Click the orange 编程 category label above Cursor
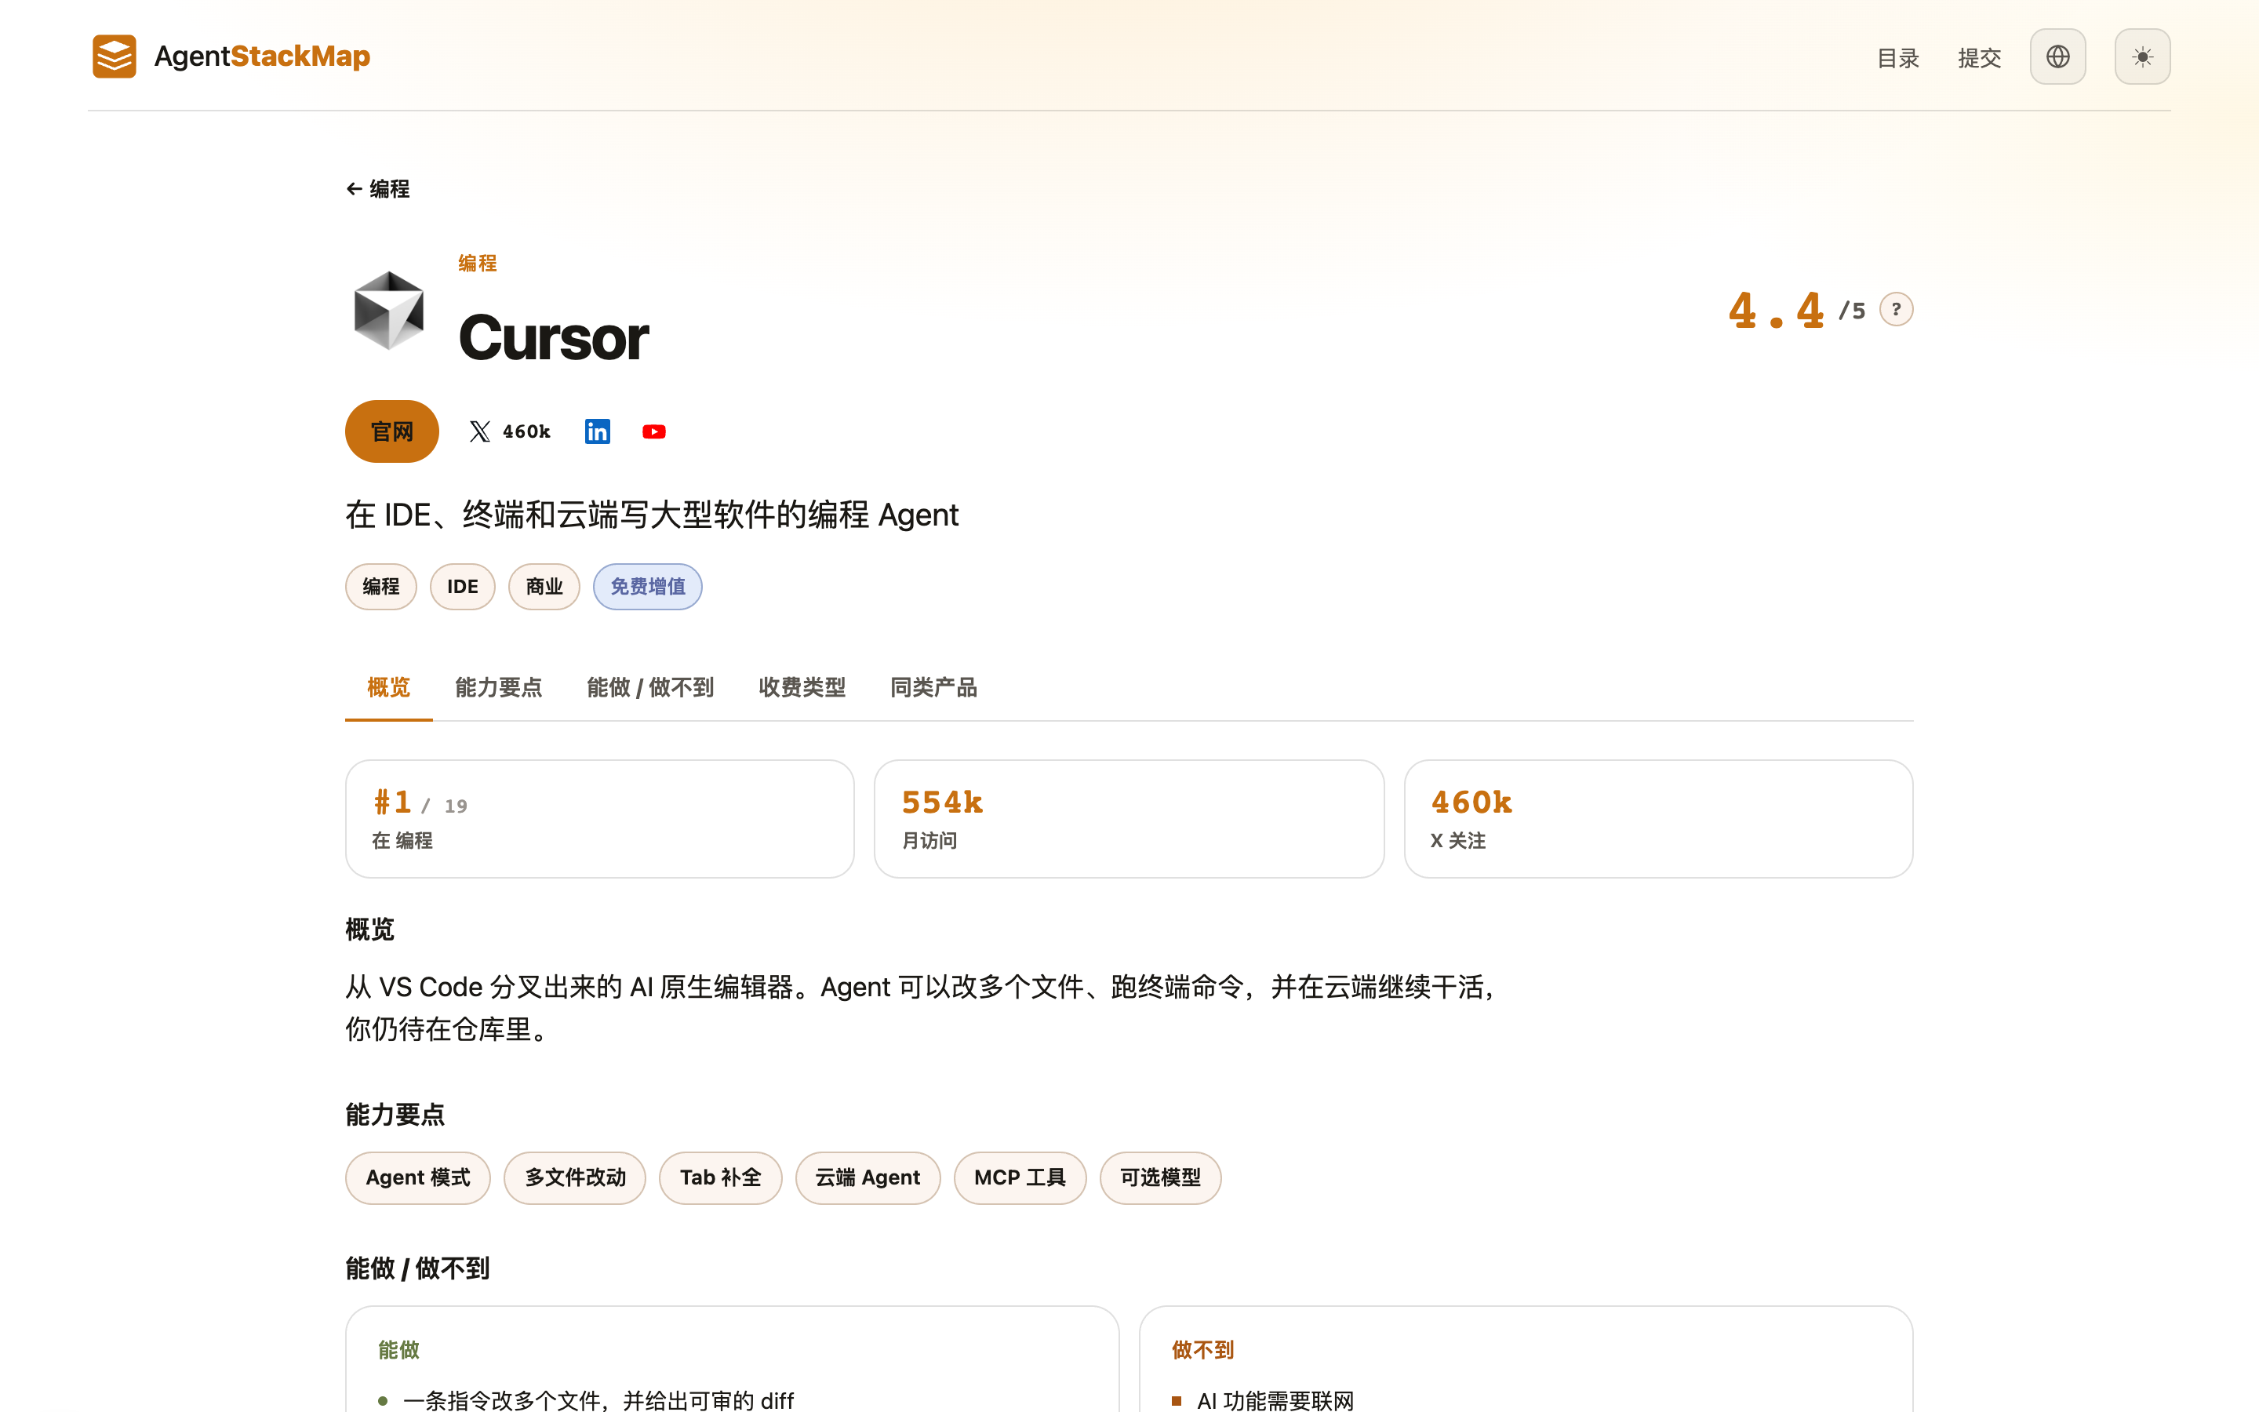This screenshot has width=2259, height=1412. [477, 264]
